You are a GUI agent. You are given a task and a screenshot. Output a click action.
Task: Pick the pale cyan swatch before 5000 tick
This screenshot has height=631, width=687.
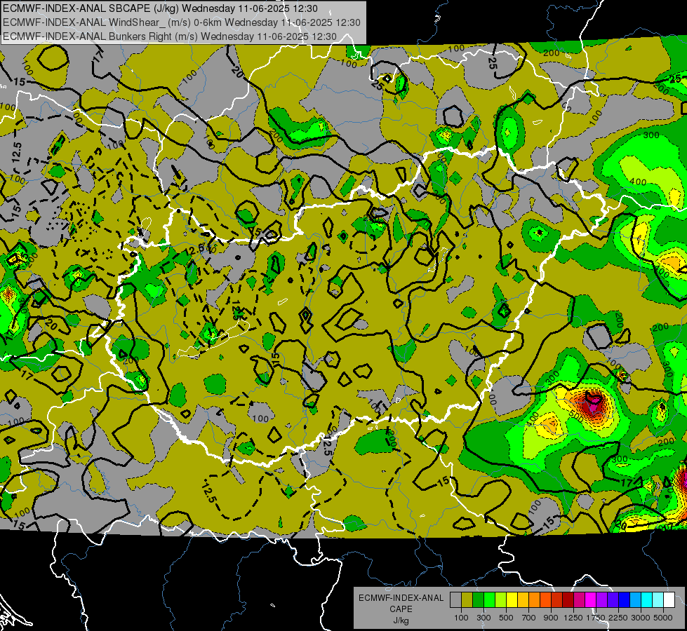click(658, 600)
